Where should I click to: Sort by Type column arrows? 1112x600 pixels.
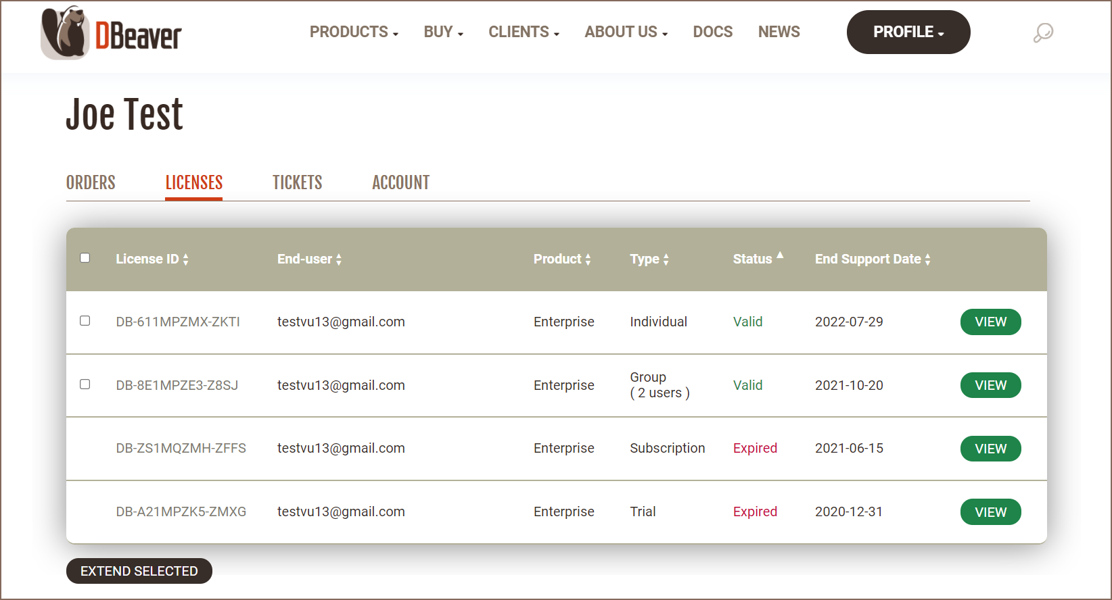point(666,259)
